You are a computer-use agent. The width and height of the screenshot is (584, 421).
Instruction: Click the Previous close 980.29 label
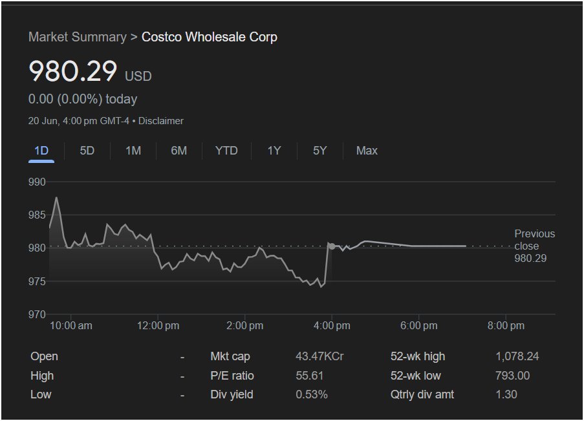[x=534, y=246]
